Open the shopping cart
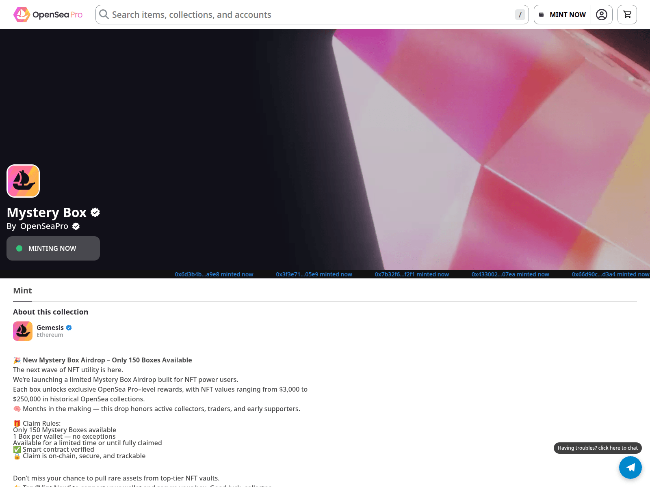This screenshot has width=650, height=487. pos(627,15)
